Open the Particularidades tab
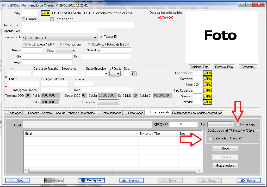 coord(111,113)
